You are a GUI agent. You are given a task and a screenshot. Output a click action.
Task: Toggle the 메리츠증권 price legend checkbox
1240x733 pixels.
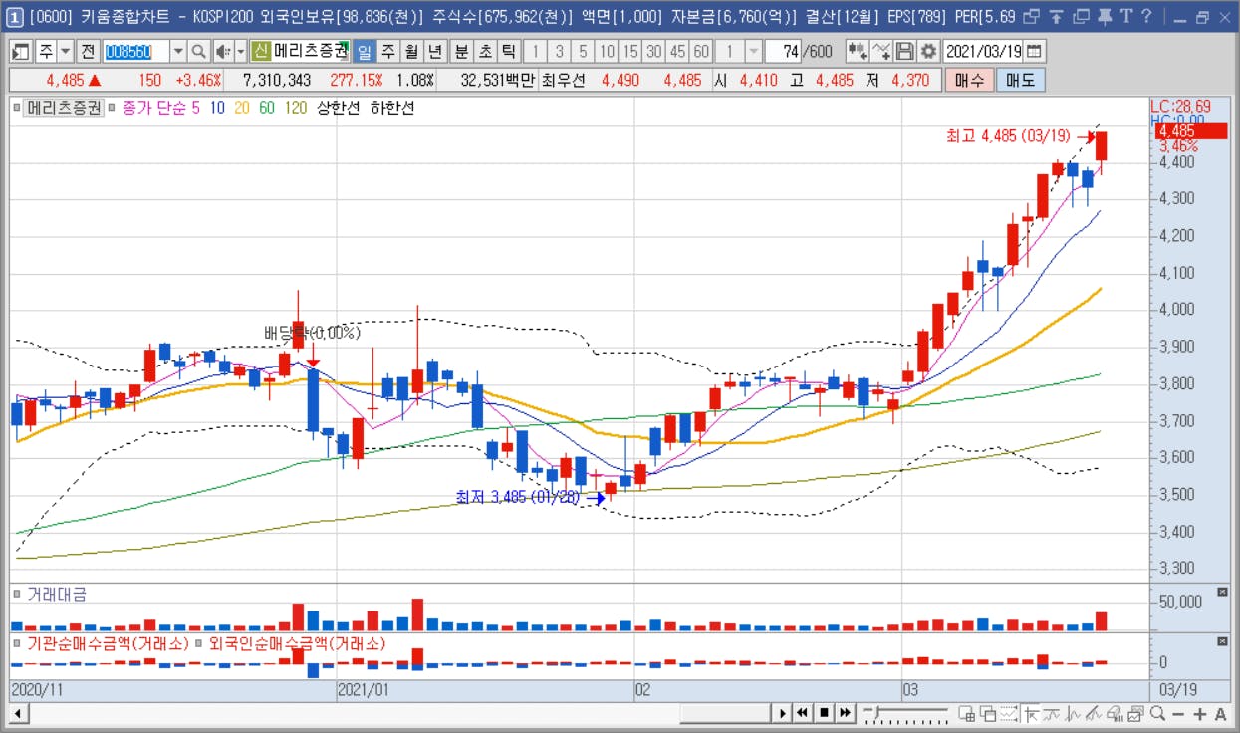(x=17, y=109)
